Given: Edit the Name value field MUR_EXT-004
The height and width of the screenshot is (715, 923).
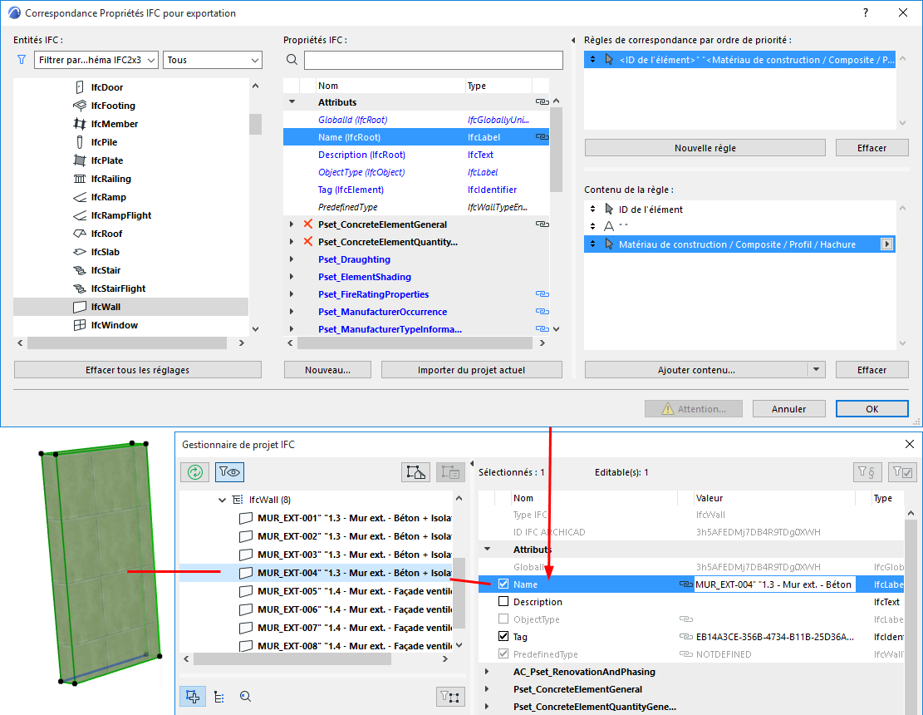Looking at the screenshot, I should click(774, 584).
